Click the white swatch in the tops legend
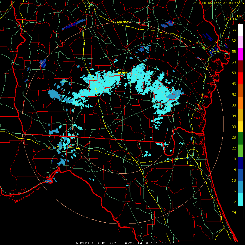The width and height of the screenshot is (245, 245). tap(240, 30)
